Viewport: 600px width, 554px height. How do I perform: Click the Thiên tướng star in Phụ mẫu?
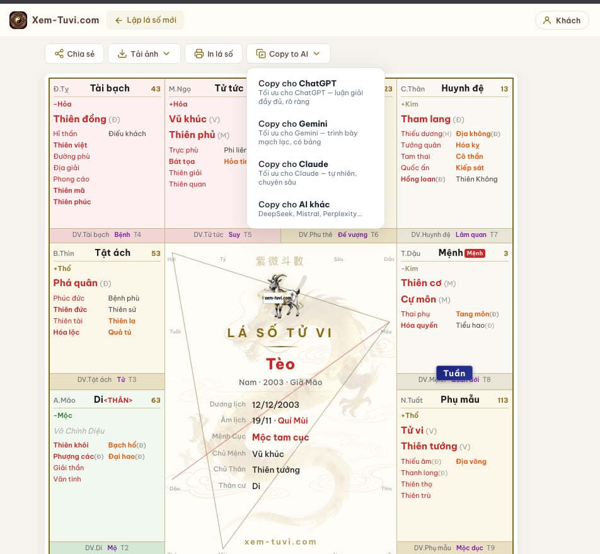pyautogui.click(x=429, y=446)
